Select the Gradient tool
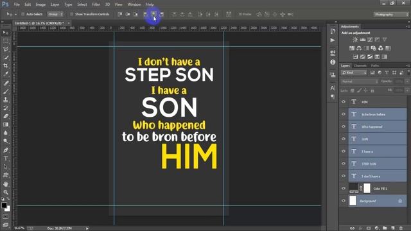The height and width of the screenshot is (231, 411). (x=6, y=124)
